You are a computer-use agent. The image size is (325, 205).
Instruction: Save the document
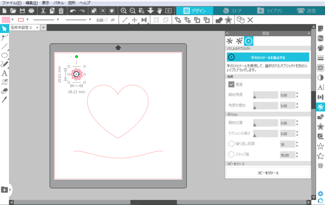coord(22,11)
